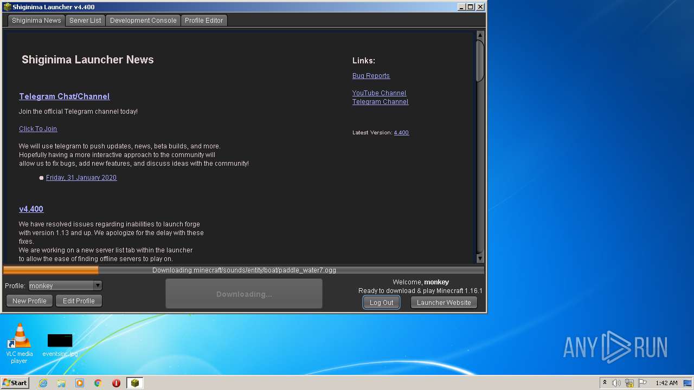This screenshot has height=390, width=694.
Task: Open the Telegram Chat/Channel headline link
Action: 65,96
